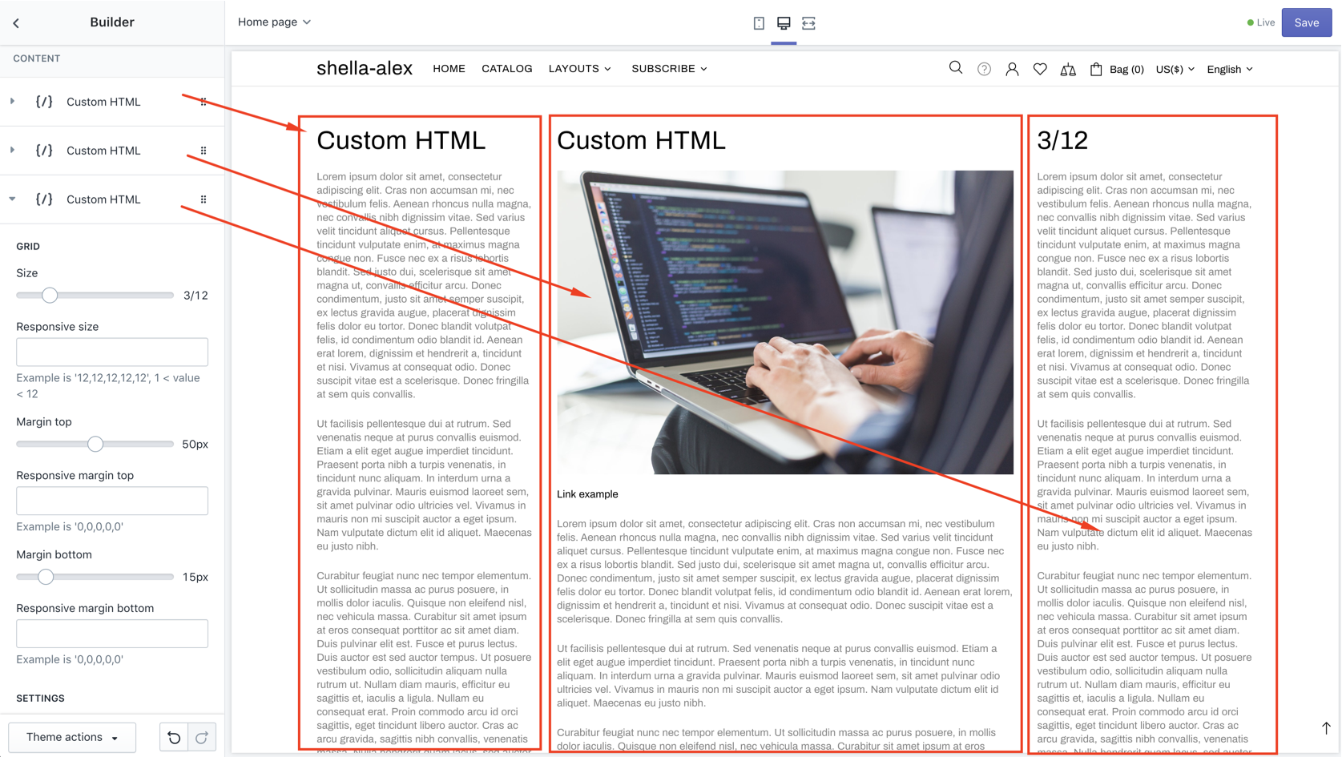Click the scroll-to-top arrow
Viewport: 1342px width, 757px height.
pyautogui.click(x=1326, y=727)
